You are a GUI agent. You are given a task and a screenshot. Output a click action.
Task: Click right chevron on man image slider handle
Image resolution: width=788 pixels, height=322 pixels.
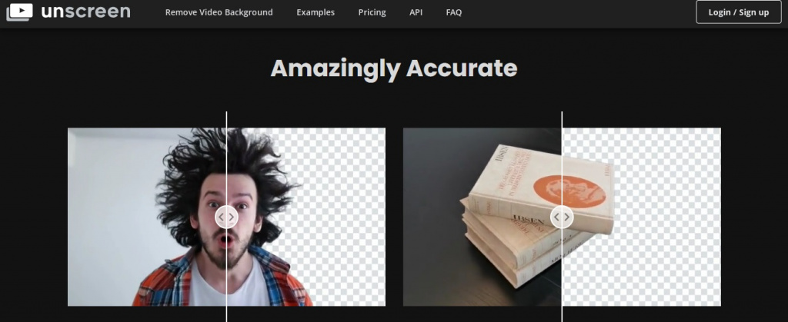coord(232,217)
